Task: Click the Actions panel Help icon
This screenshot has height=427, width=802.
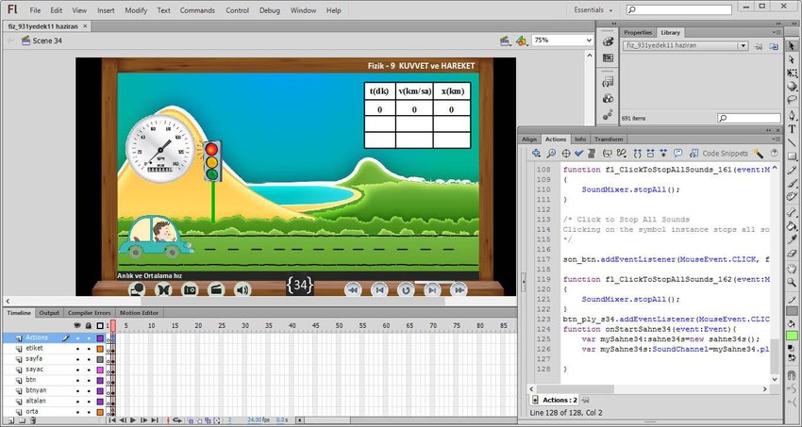Action: click(x=774, y=153)
